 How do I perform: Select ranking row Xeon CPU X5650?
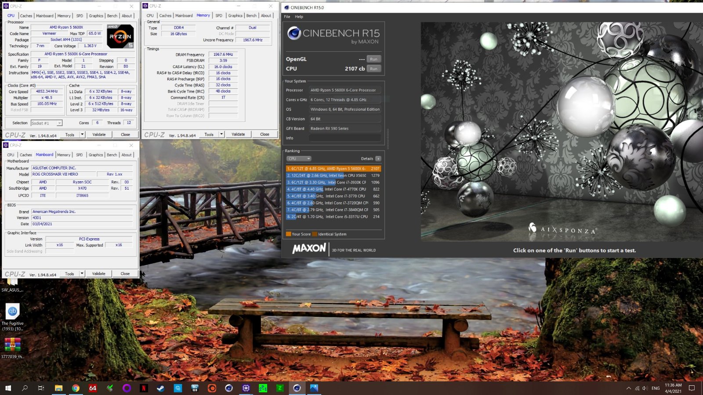click(333, 176)
